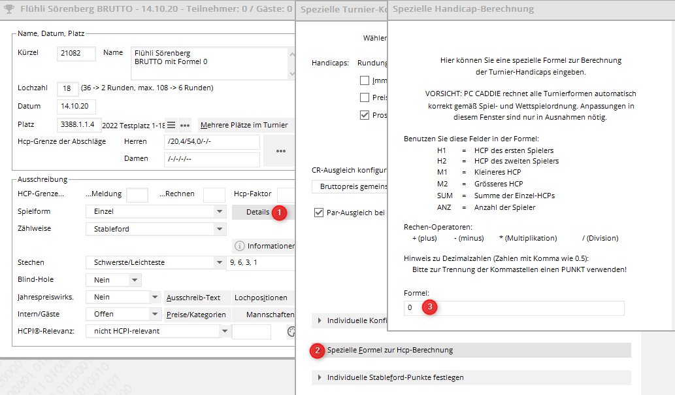This screenshot has height=395, width=675.
Task: Open the Spielform dropdown showing Einzel
Action: coord(220,212)
